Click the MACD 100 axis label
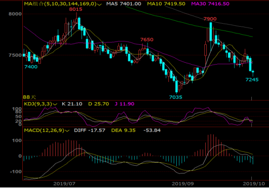Viewport: 269px width, 188px height. 17,141
